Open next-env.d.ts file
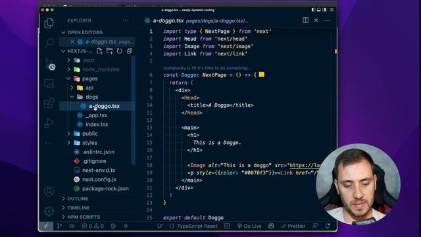Viewport: 421px width, 237px height. click(99, 171)
